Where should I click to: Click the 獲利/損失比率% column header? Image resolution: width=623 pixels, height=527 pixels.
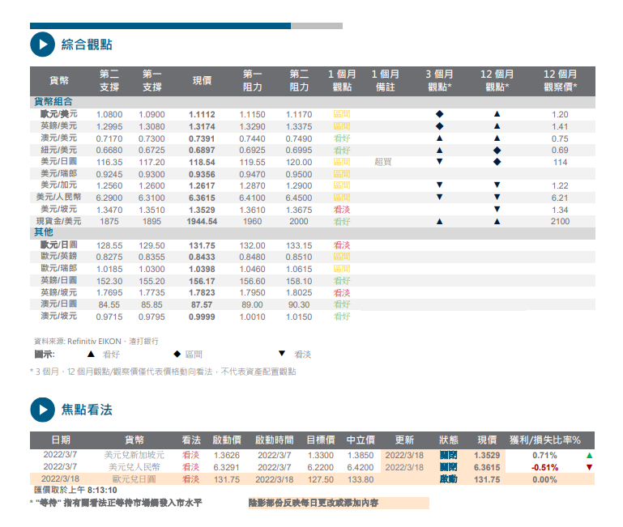point(544,440)
